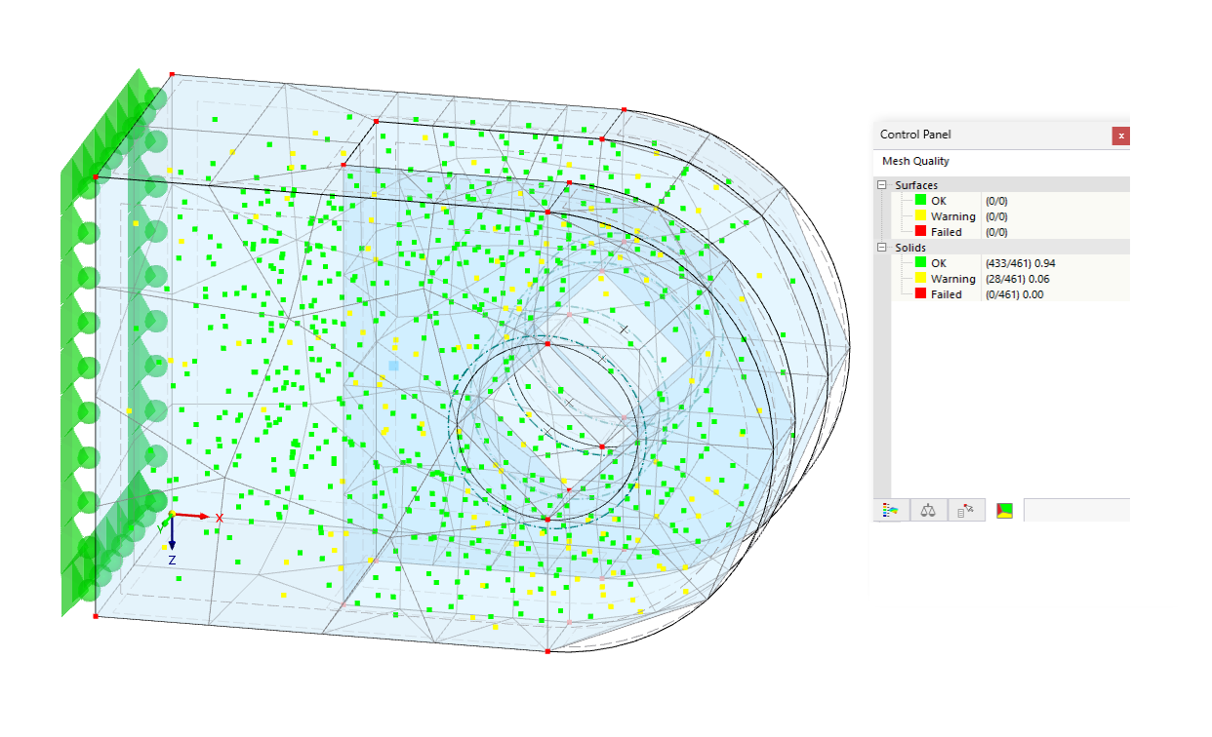Switch to the Factors balance-scale panel tab
Viewport: 1212px width, 737px height.
pos(927,509)
